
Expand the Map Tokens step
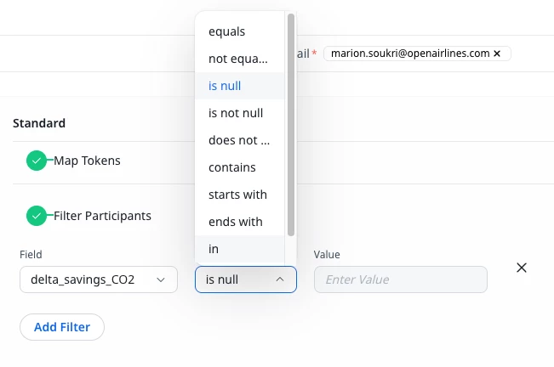[88, 161]
